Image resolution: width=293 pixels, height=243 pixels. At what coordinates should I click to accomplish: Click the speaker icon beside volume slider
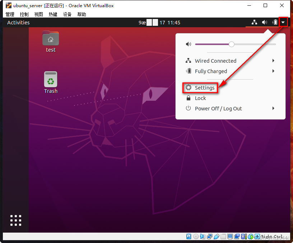tap(189, 44)
